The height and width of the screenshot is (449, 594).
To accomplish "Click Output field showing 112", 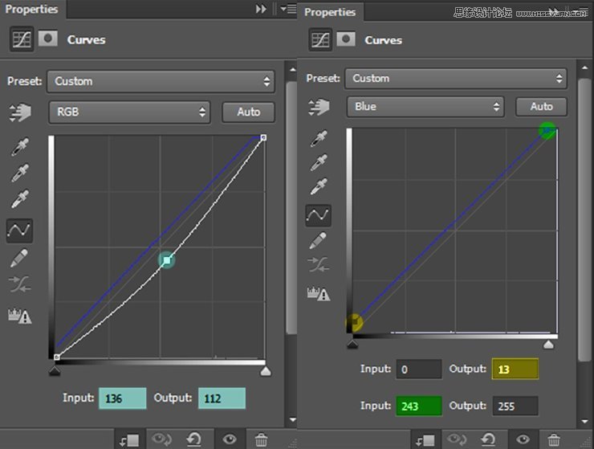I will click(x=222, y=398).
